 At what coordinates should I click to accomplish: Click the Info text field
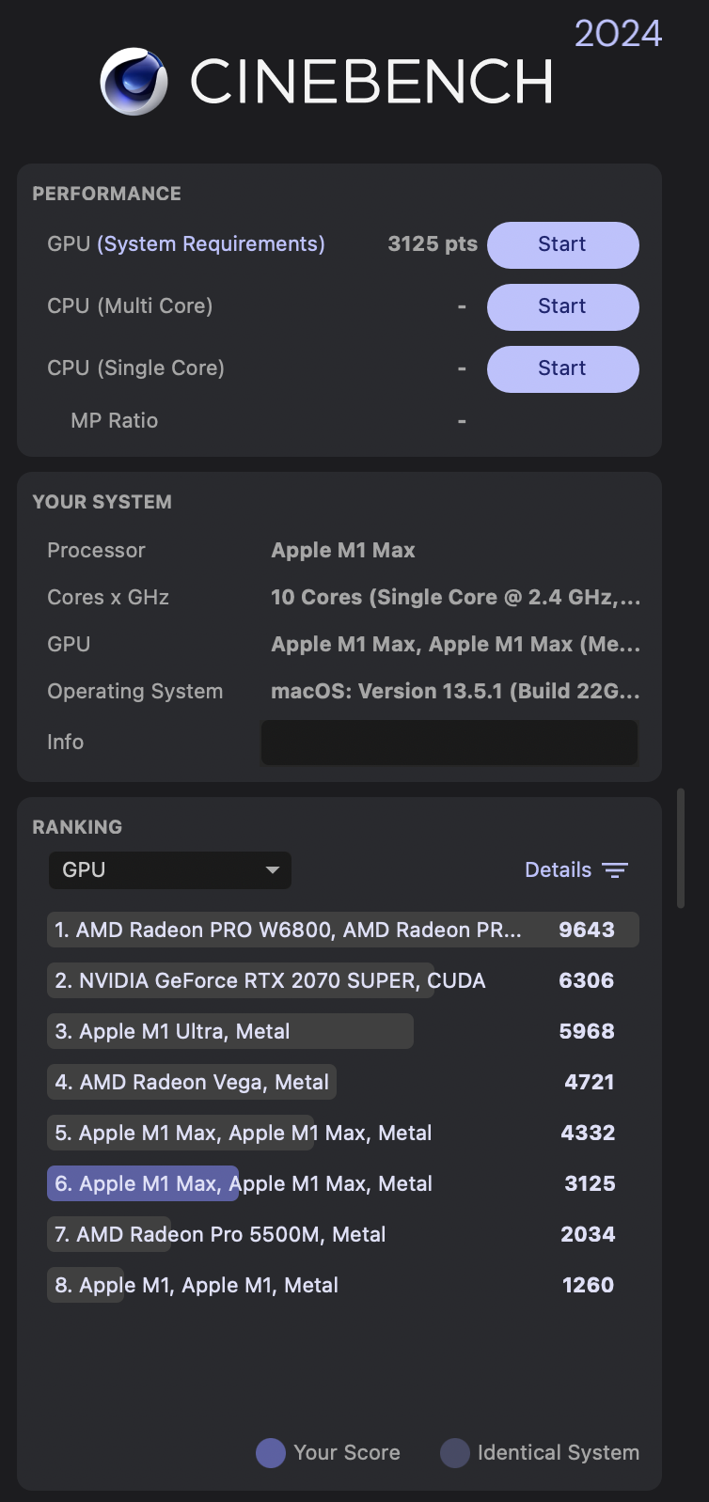coord(449,743)
